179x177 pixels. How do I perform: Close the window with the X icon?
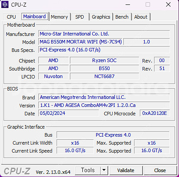(168, 4)
